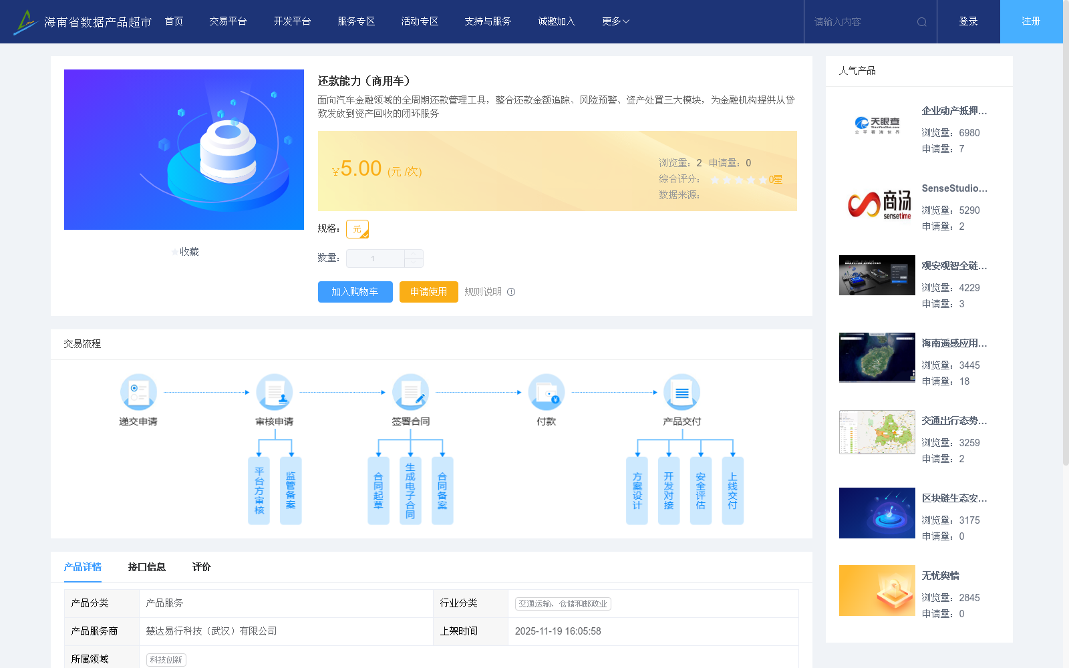Click the 产品交付 delivery step icon
Image resolution: width=1069 pixels, height=668 pixels.
pyautogui.click(x=681, y=392)
